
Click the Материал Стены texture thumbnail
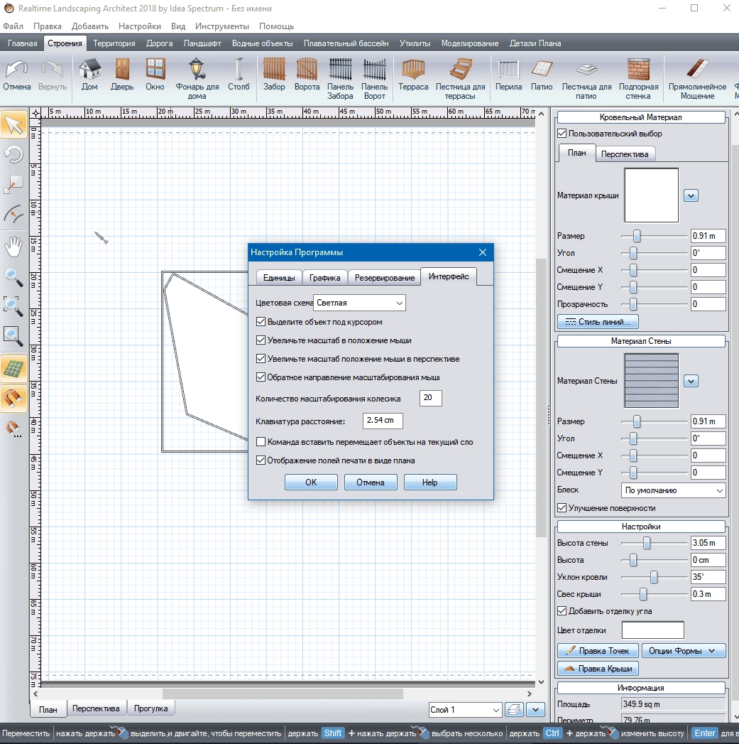coord(651,381)
